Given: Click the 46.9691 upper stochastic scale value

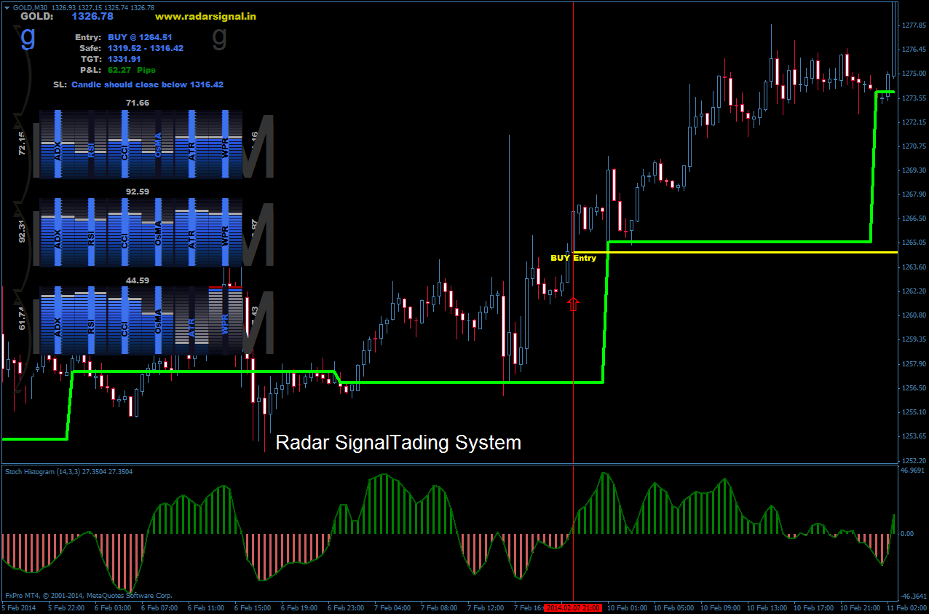Looking at the screenshot, I should pyautogui.click(x=912, y=471).
